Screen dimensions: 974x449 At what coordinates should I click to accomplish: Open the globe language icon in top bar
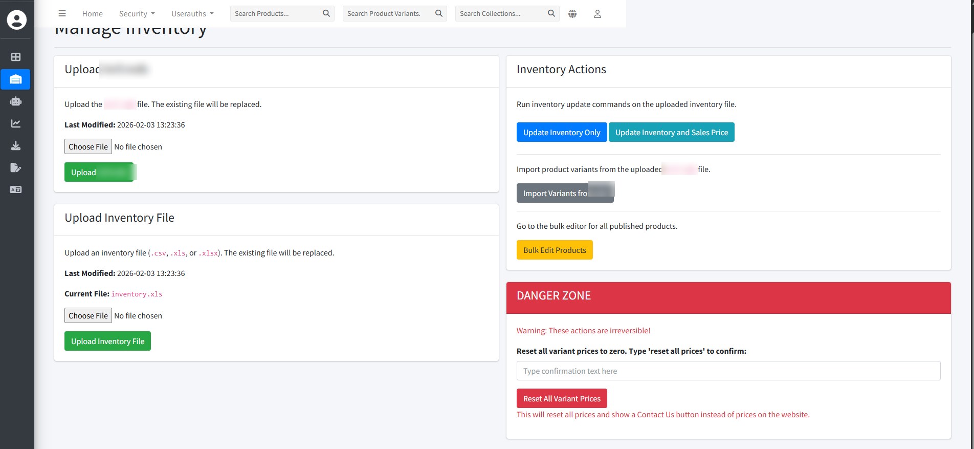tap(572, 14)
